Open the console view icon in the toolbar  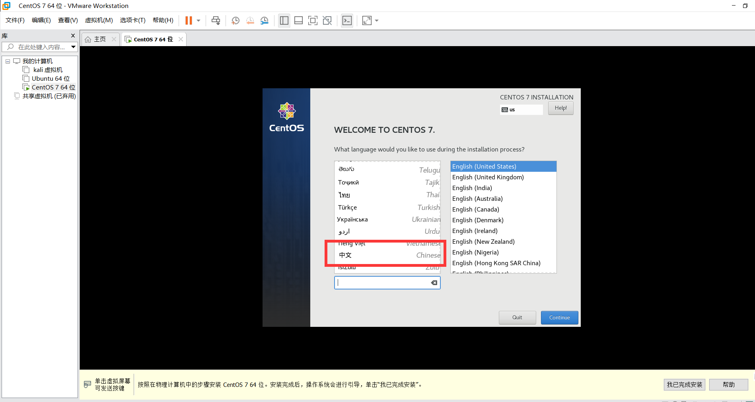pos(347,21)
